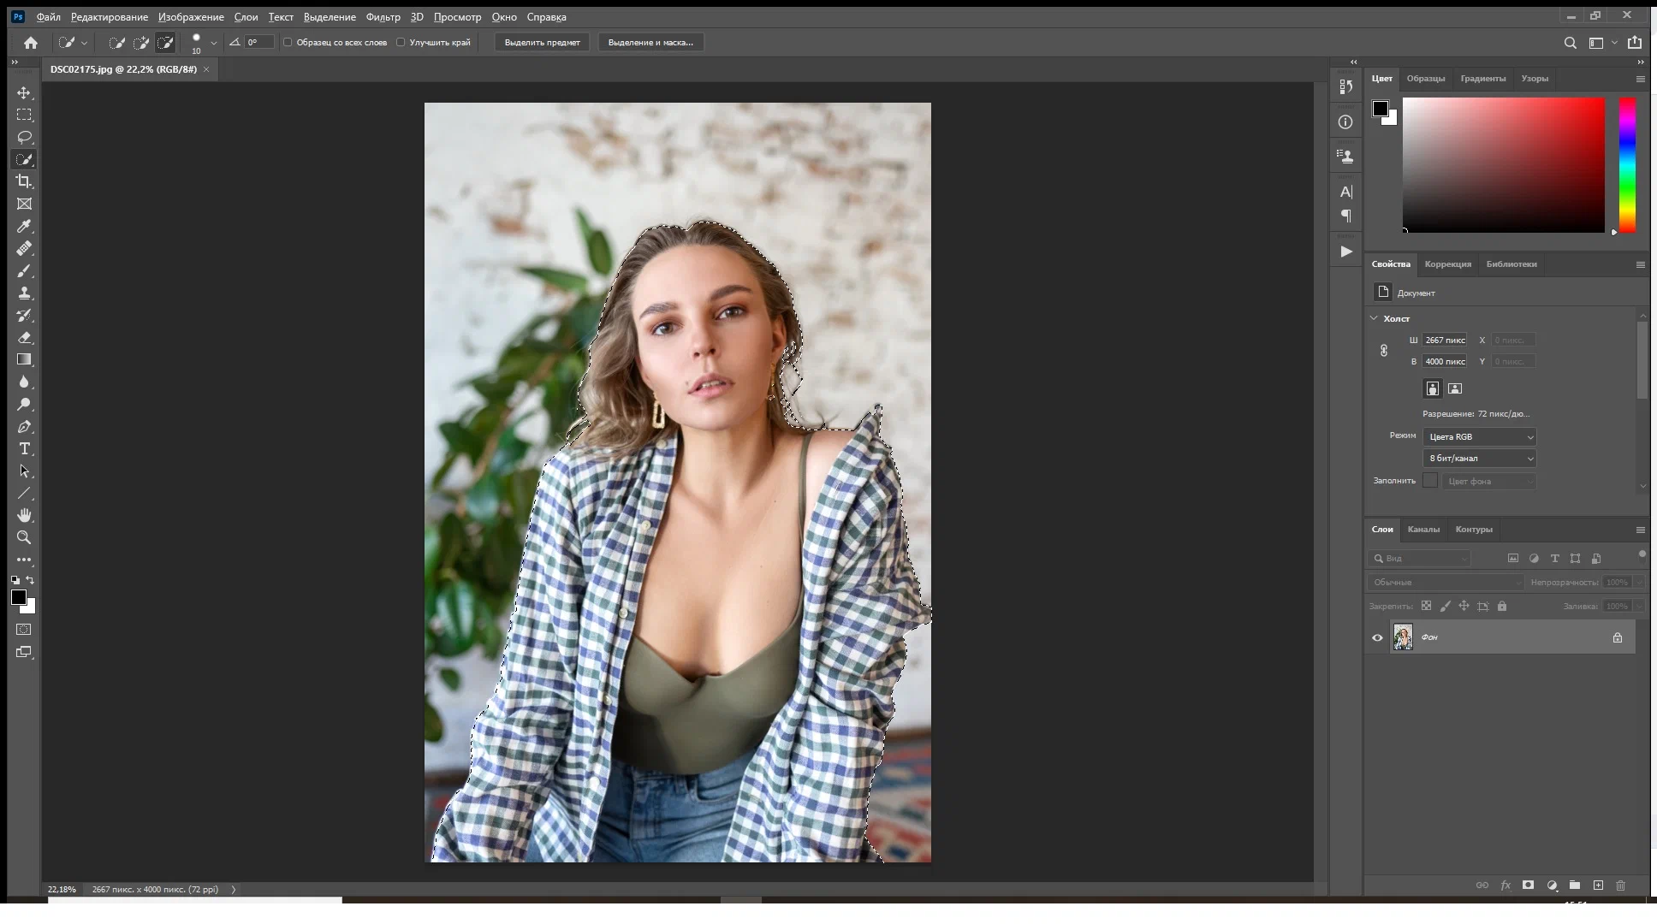This screenshot has width=1657, height=924.
Task: Select the Crop tool
Action: pyautogui.click(x=24, y=181)
